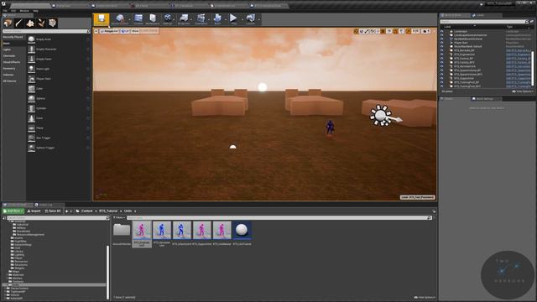Toggle translate snapping in viewport toolbar
Image resolution: width=537 pixels, height=302 pixels.
383,31
